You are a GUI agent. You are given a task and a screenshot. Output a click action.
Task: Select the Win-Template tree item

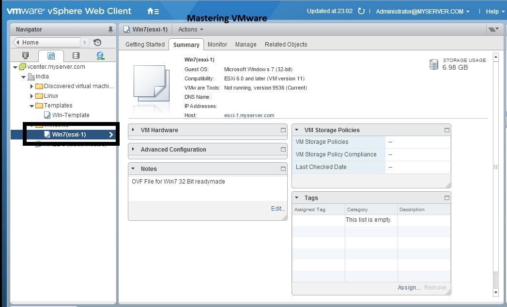coord(71,115)
